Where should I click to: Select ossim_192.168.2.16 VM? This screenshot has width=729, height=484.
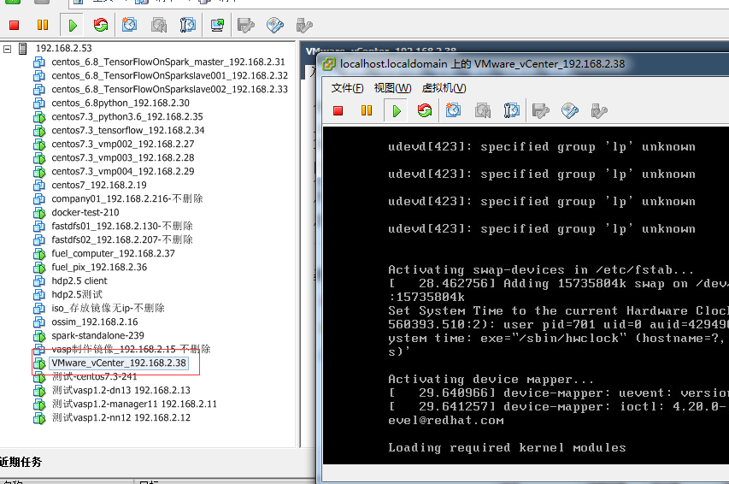(94, 322)
